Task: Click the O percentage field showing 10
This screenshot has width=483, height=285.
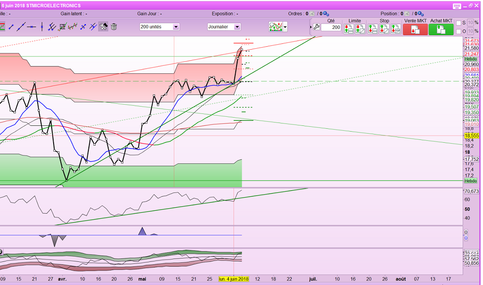Action: tap(470, 31)
